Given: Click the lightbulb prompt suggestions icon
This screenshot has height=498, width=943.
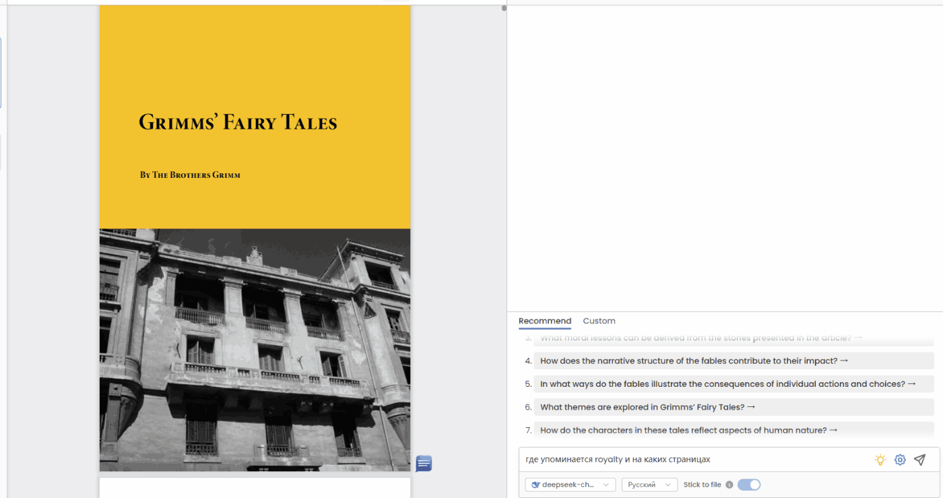Looking at the screenshot, I should 880,460.
